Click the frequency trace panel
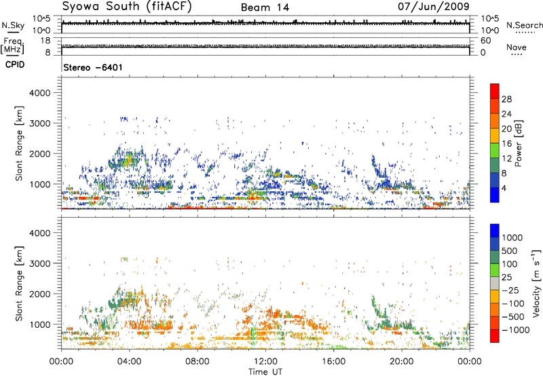The image size is (543, 376). pyautogui.click(x=265, y=46)
